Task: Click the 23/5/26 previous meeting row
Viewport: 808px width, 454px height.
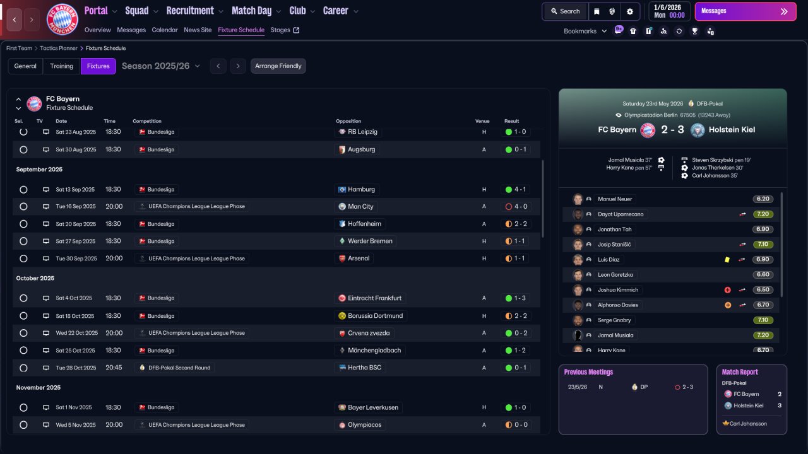Action: pos(633,387)
